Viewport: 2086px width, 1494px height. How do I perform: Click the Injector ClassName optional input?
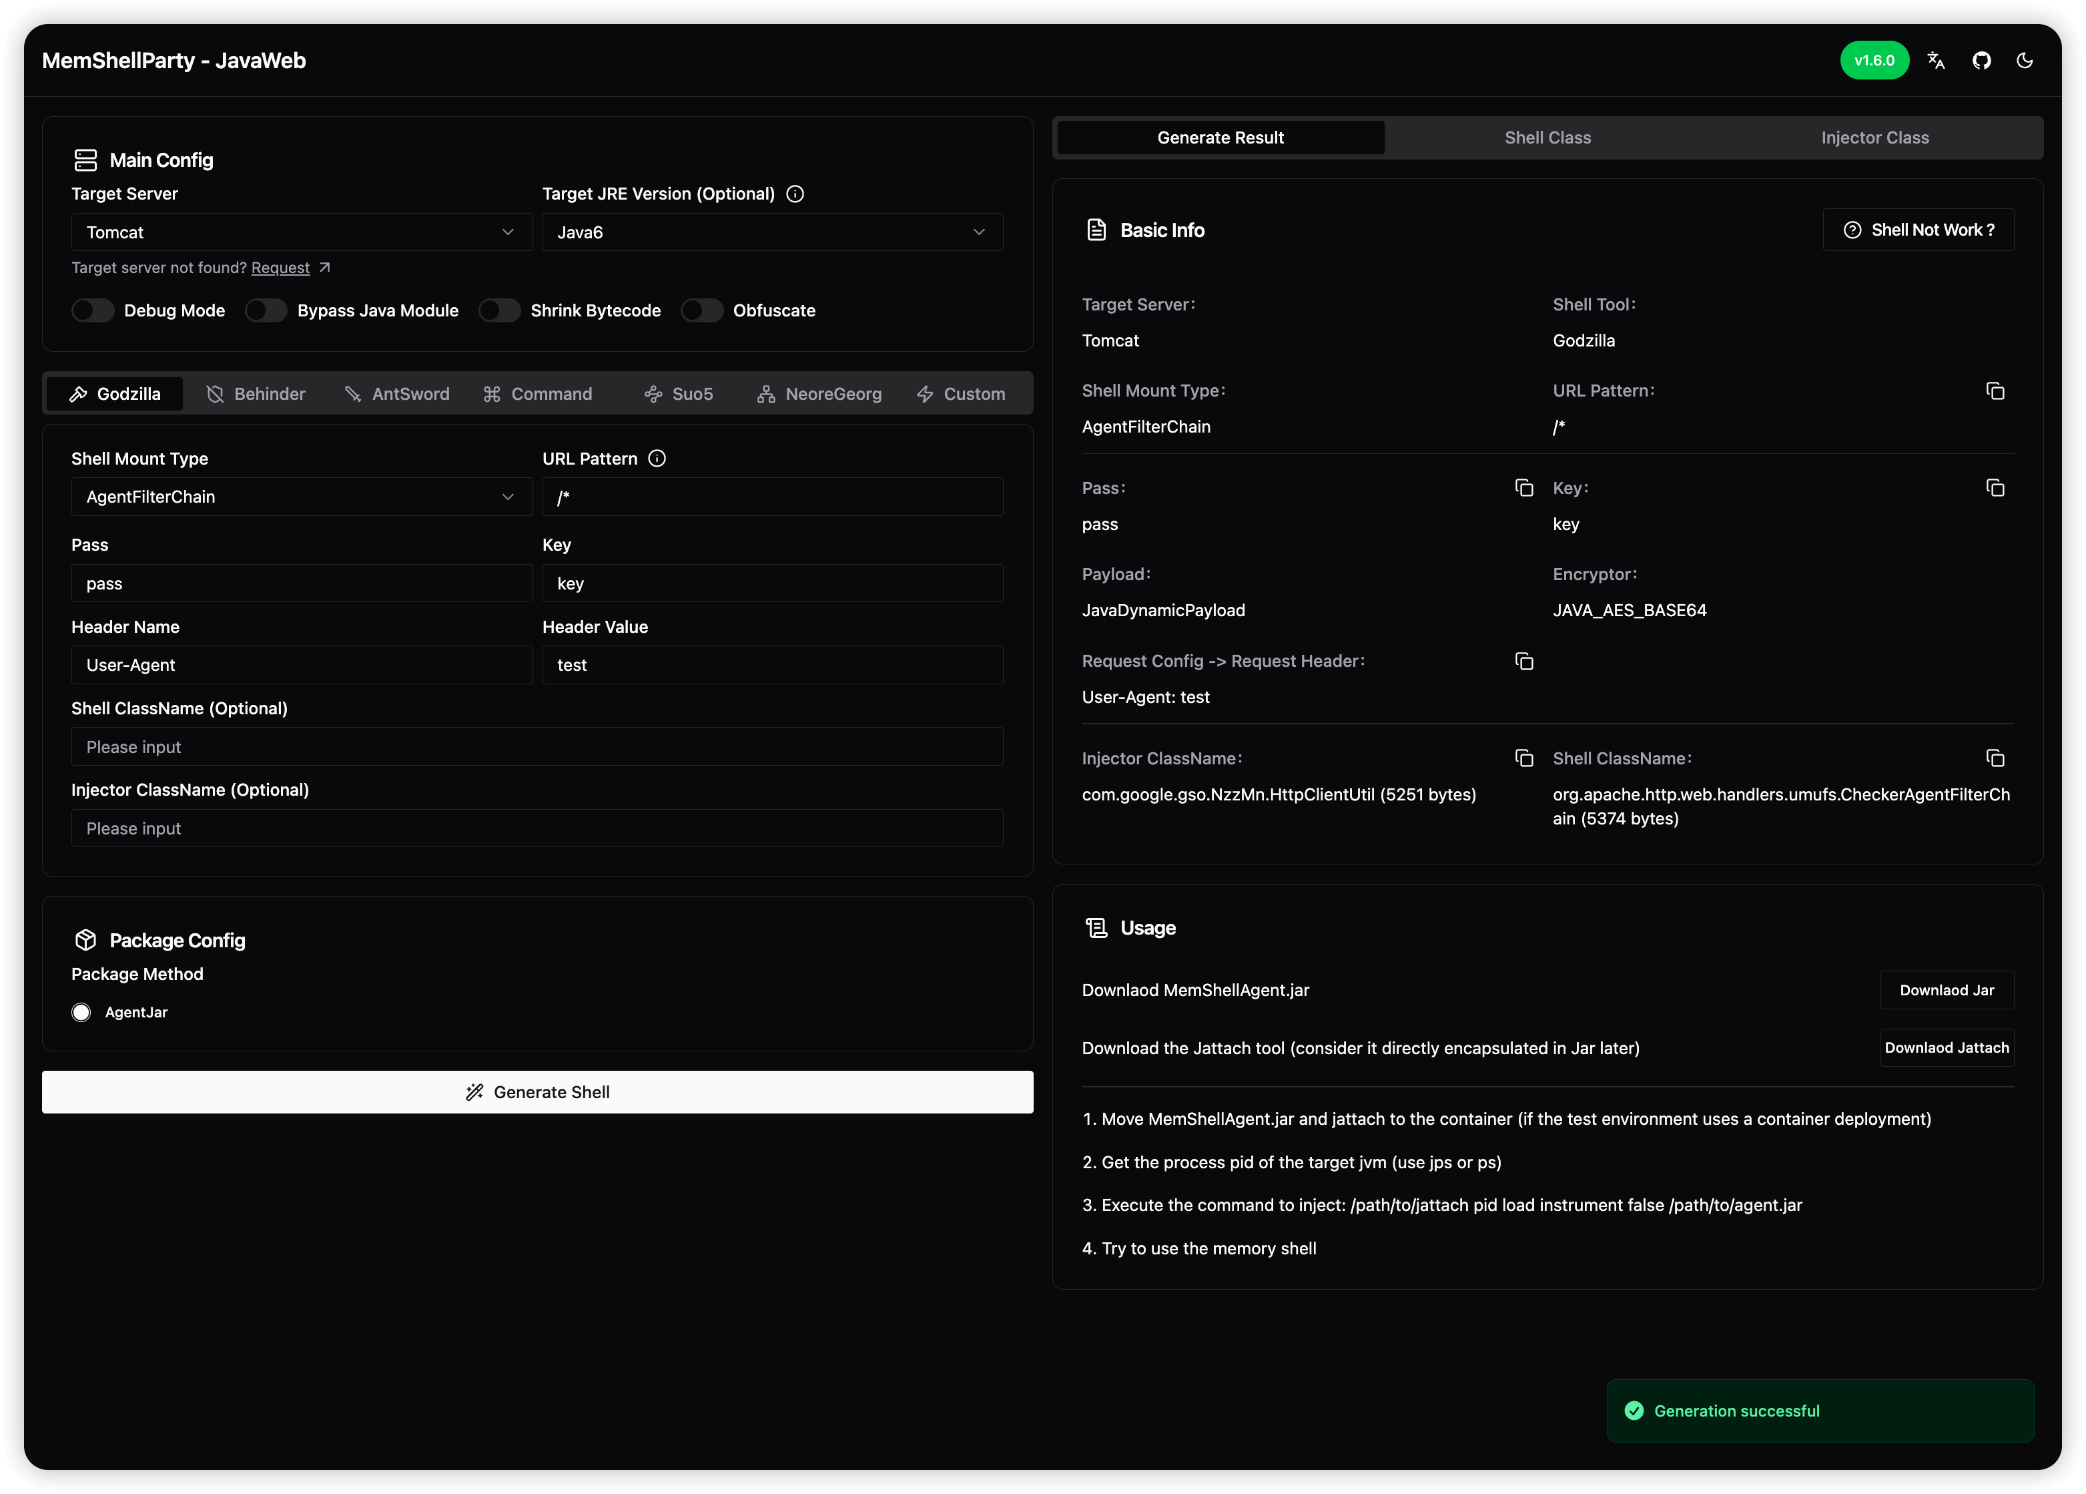click(537, 828)
